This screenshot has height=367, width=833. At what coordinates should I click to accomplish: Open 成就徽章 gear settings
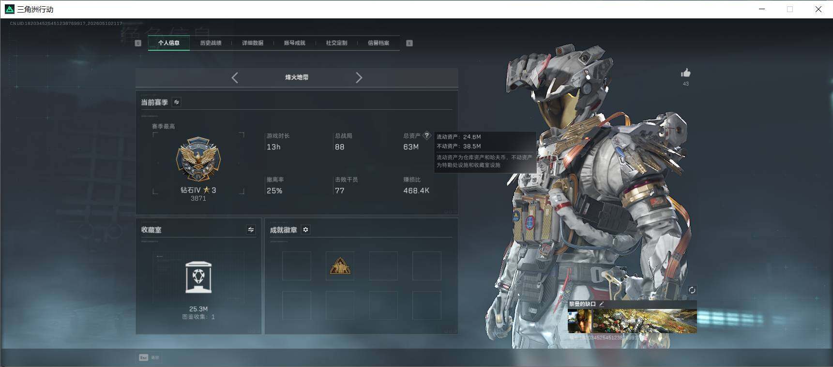tap(305, 230)
